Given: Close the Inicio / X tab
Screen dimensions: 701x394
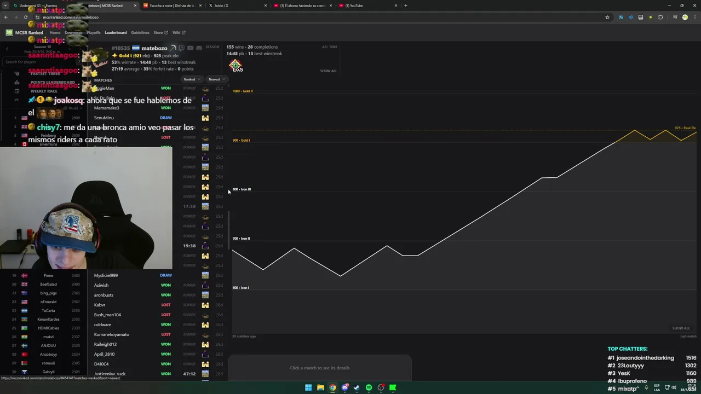Looking at the screenshot, I should tap(266, 5).
